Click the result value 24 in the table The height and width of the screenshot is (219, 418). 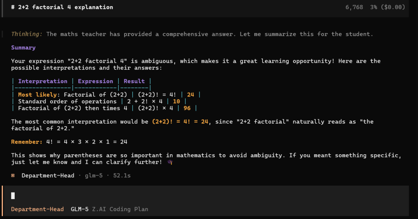coord(190,95)
